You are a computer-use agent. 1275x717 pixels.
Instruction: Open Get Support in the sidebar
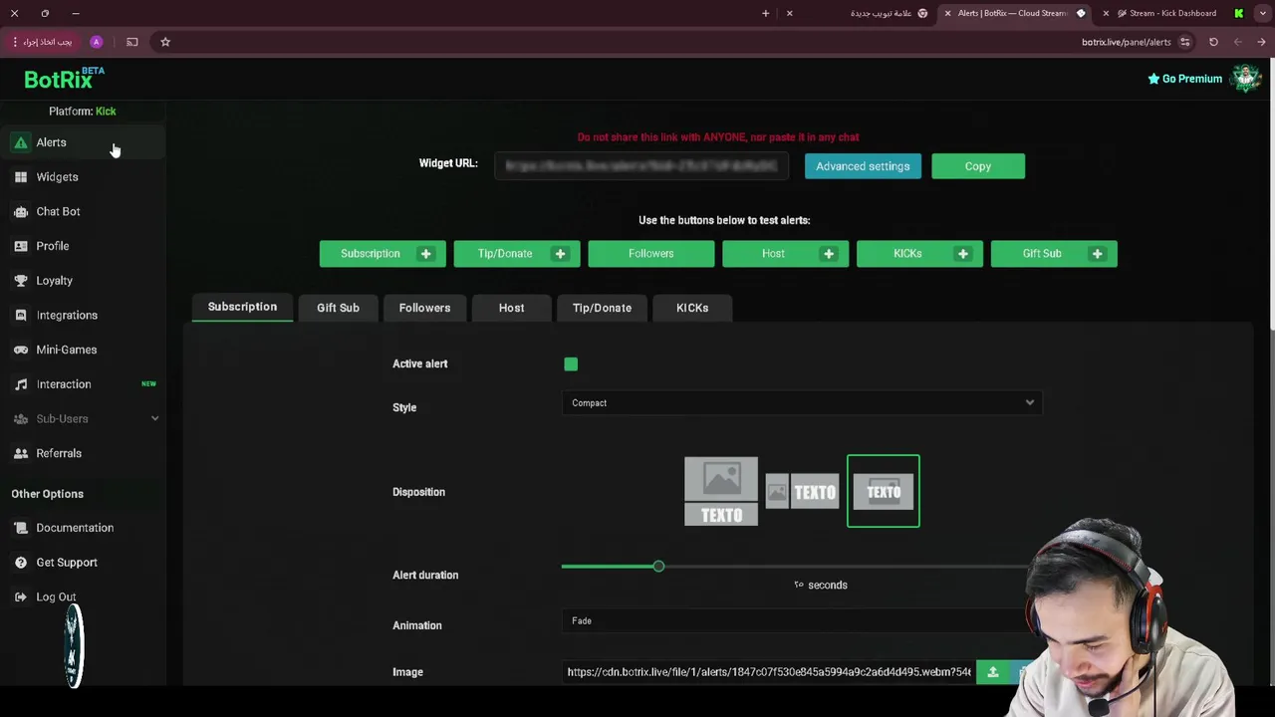[x=67, y=563]
